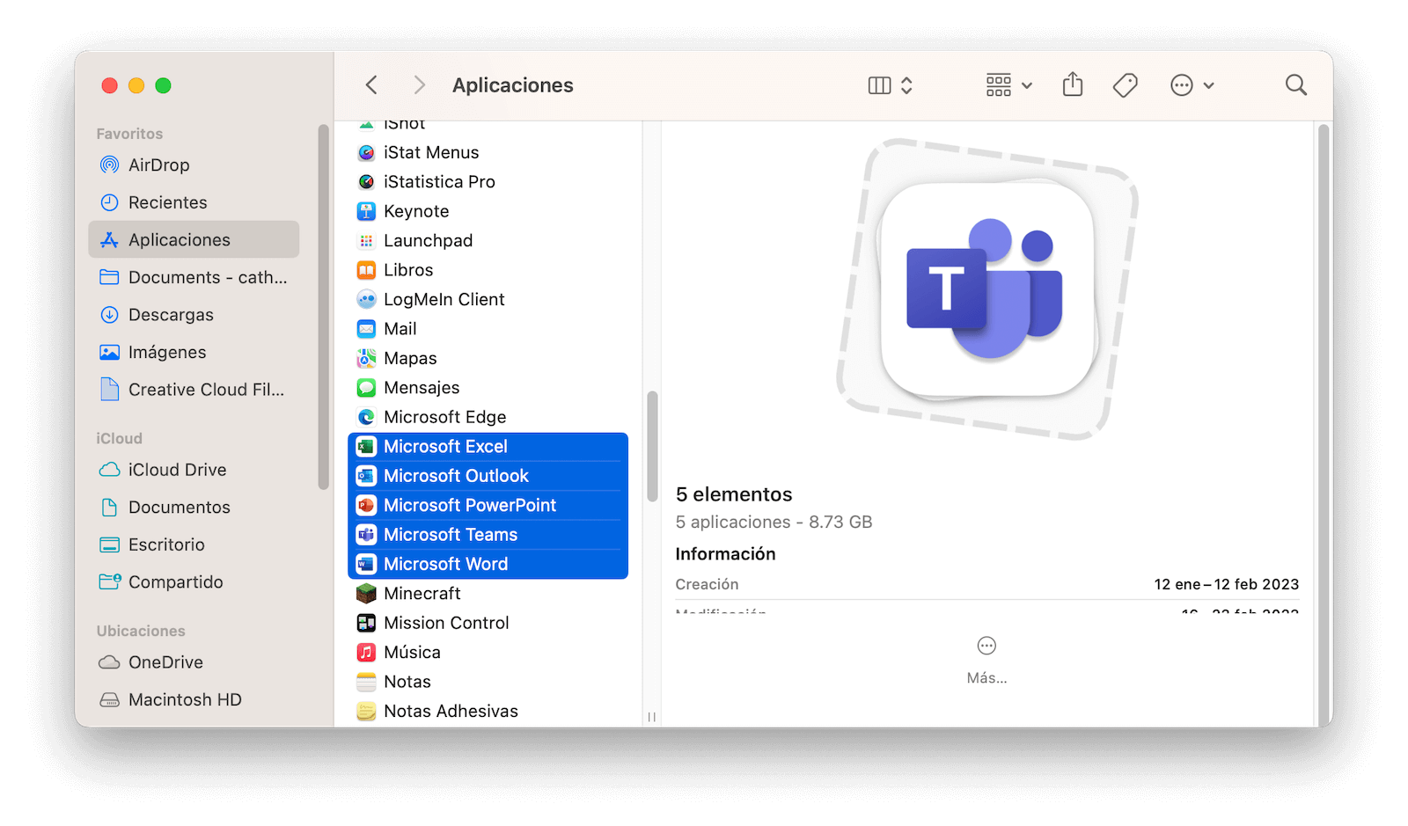
Task: Open Creative Cloud Files in the sidebar
Action: [194, 390]
